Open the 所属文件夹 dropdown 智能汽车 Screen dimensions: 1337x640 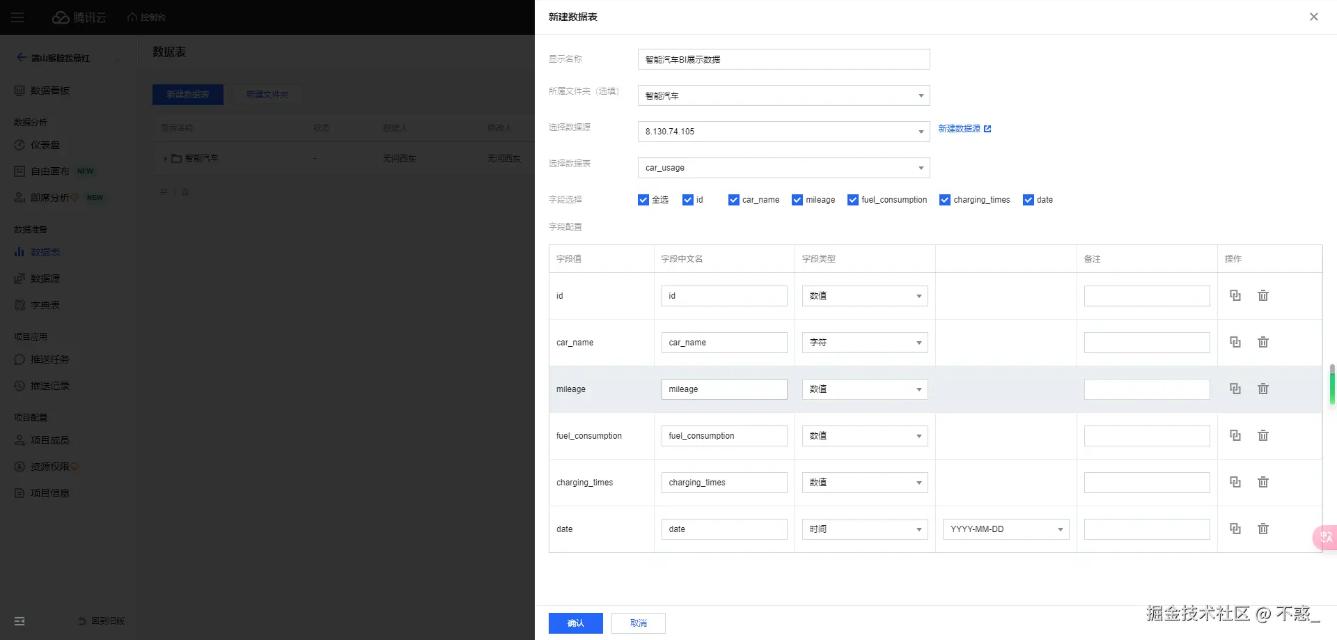click(783, 95)
